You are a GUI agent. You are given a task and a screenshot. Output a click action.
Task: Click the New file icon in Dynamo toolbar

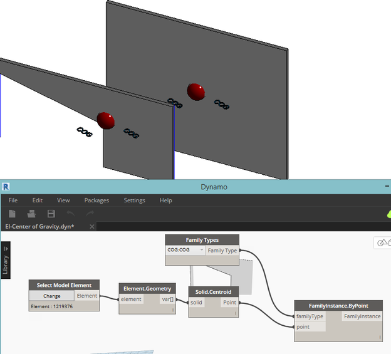pos(12,214)
